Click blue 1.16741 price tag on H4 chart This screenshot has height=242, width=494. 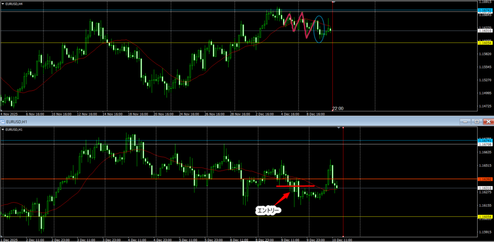click(485, 10)
